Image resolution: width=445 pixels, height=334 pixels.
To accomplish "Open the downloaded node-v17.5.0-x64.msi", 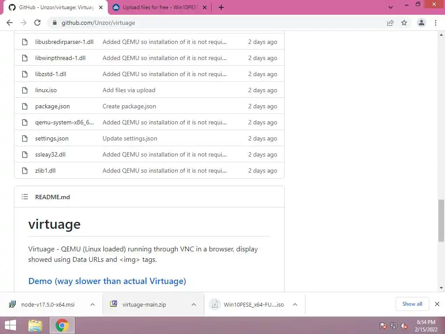I will coord(48,304).
